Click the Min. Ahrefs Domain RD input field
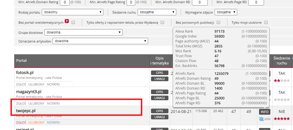 click(199, 2)
